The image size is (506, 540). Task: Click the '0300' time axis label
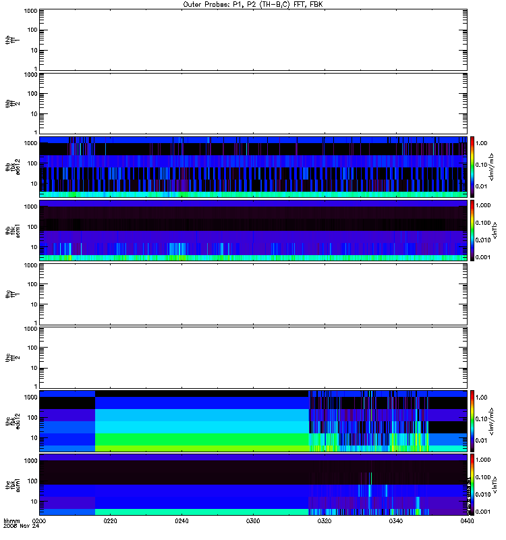click(253, 520)
